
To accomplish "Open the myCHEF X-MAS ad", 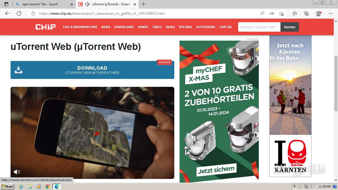I will pyautogui.click(x=219, y=112).
